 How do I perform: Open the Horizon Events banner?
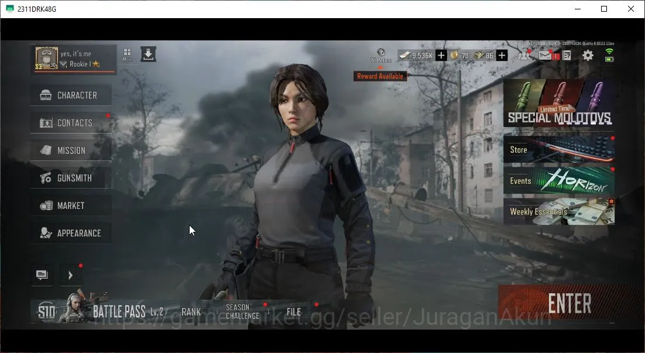coord(559,180)
